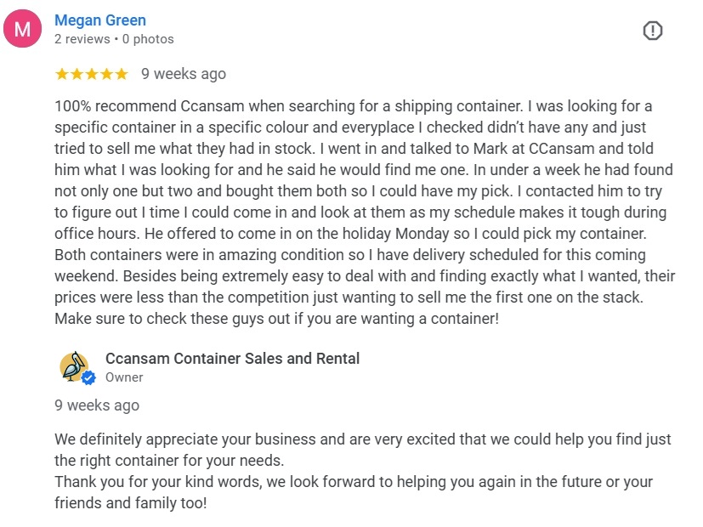Screen dimensions: 703x527
Task: Click the '0 photos' count text
Action: point(148,39)
